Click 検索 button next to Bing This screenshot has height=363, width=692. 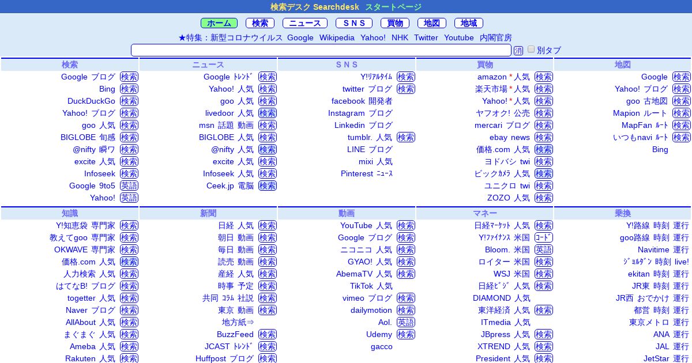coord(129,89)
